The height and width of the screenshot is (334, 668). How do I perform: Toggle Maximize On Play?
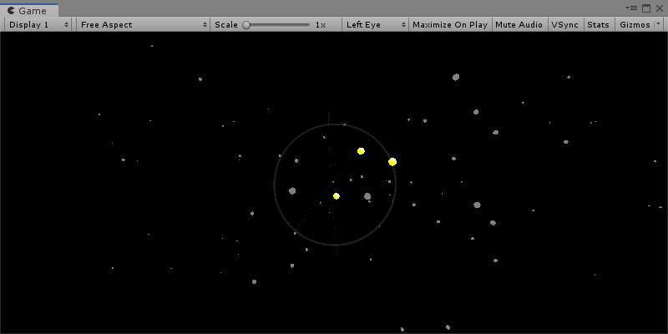(x=450, y=25)
